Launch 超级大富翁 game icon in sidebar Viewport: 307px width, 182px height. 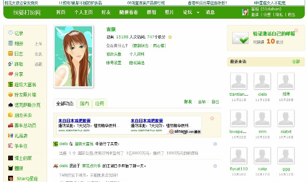point(11,84)
